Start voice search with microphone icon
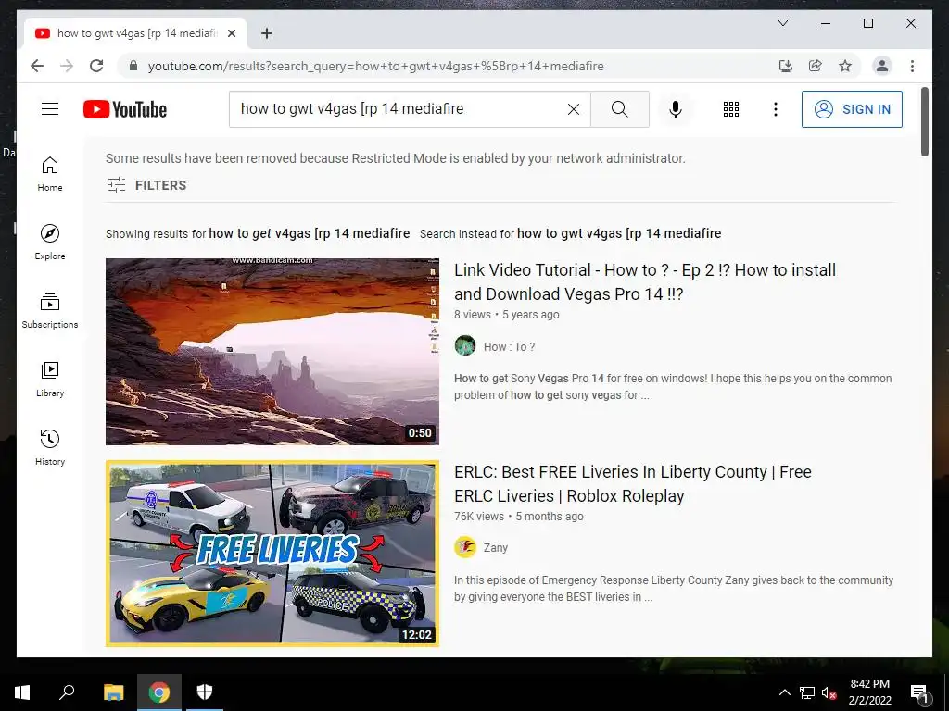Image resolution: width=949 pixels, height=711 pixels. pos(676,109)
